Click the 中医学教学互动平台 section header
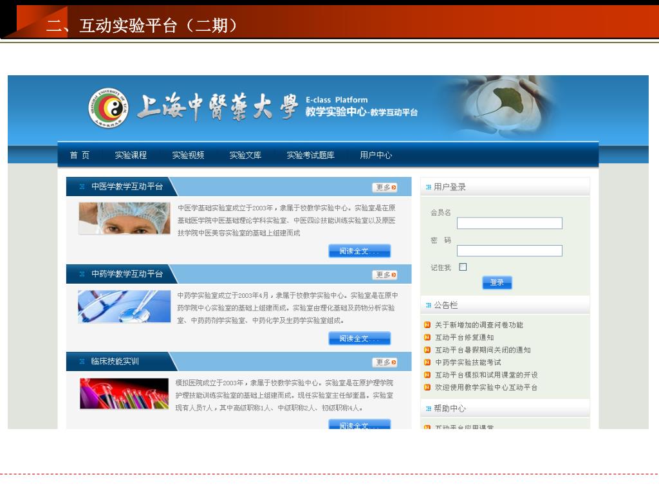This screenshot has width=659, height=494. pyautogui.click(x=127, y=187)
